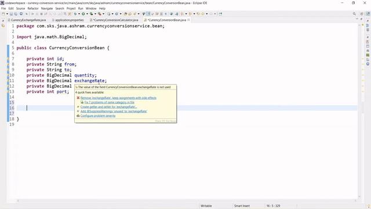Image resolution: width=371 pixels, height=209 pixels.
Task: Click the Open Type toolbar icon
Action: (125, 14)
